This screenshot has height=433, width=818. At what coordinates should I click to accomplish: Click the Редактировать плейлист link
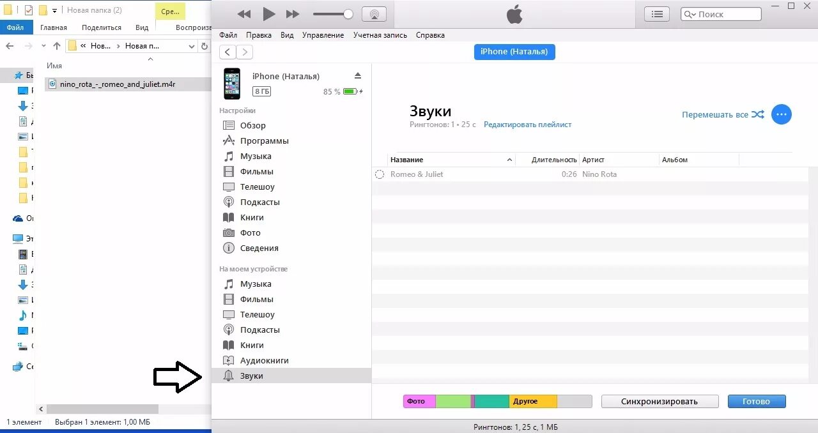tap(527, 125)
